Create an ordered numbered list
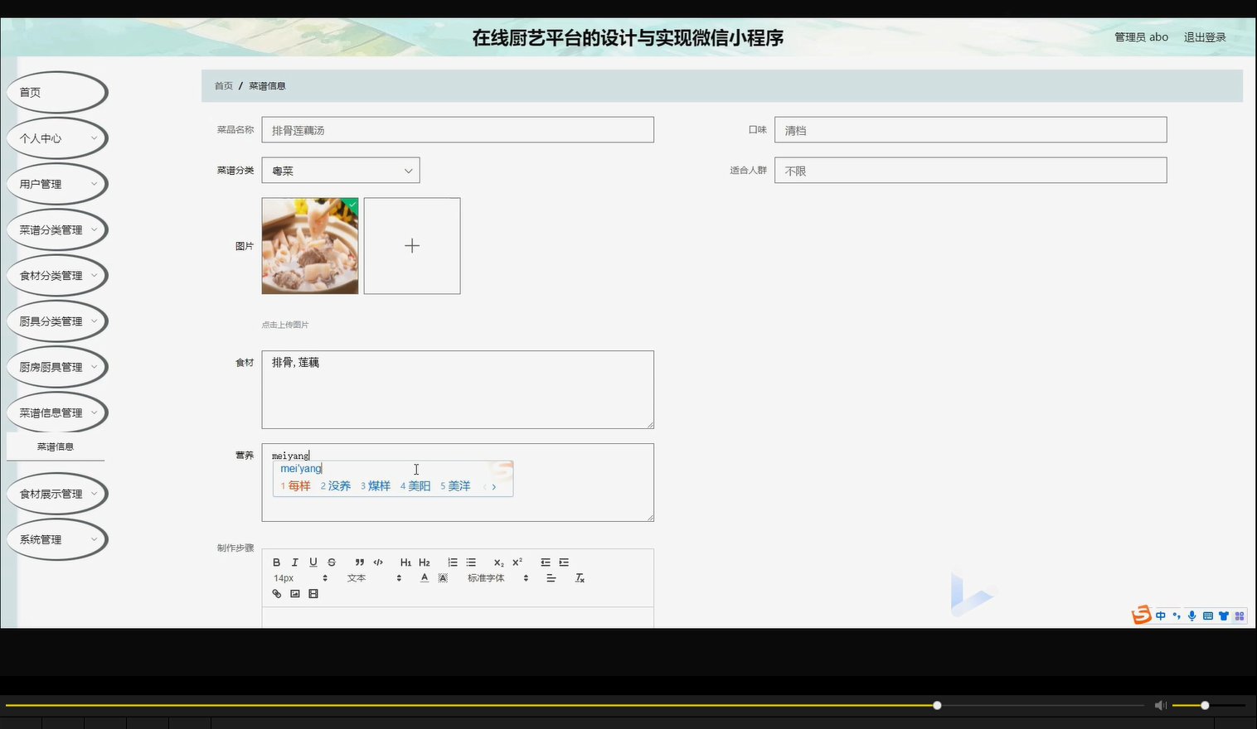1257x729 pixels. (453, 562)
